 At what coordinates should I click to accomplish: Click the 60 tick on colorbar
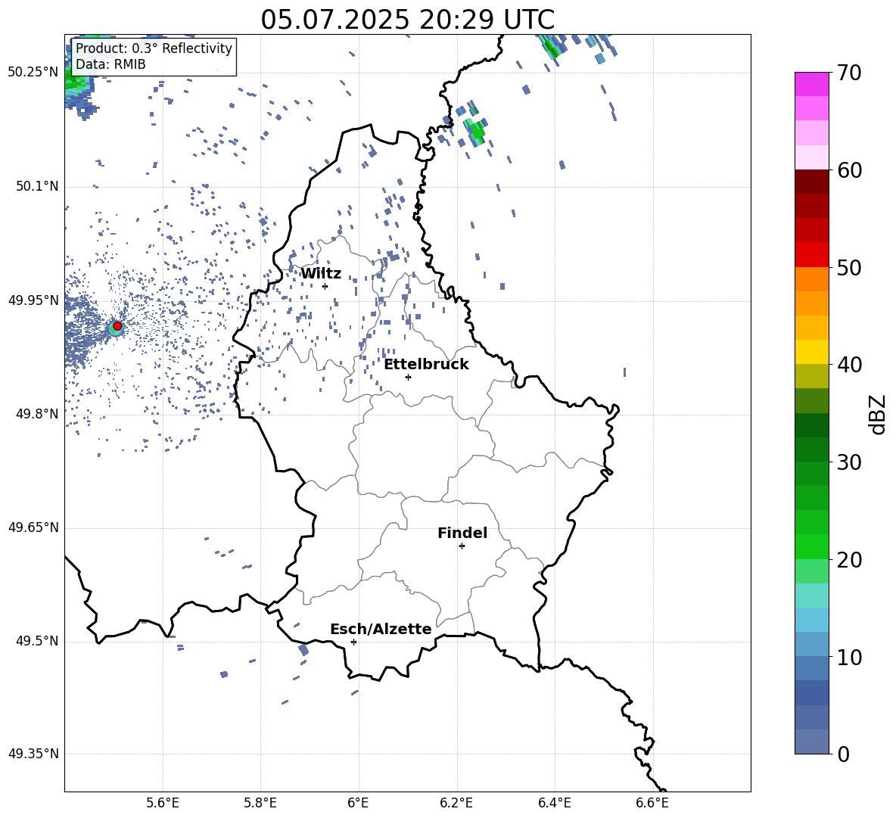(849, 170)
